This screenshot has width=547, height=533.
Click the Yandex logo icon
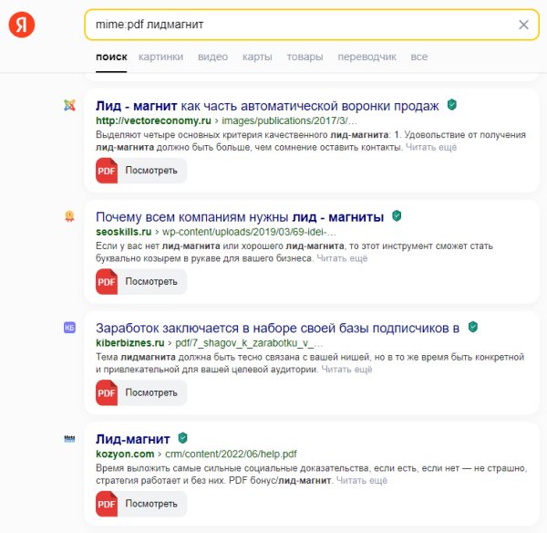pyautogui.click(x=23, y=25)
